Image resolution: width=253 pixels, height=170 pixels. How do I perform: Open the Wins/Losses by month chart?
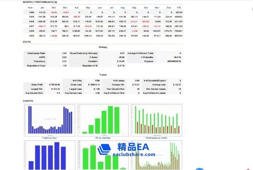point(157,121)
